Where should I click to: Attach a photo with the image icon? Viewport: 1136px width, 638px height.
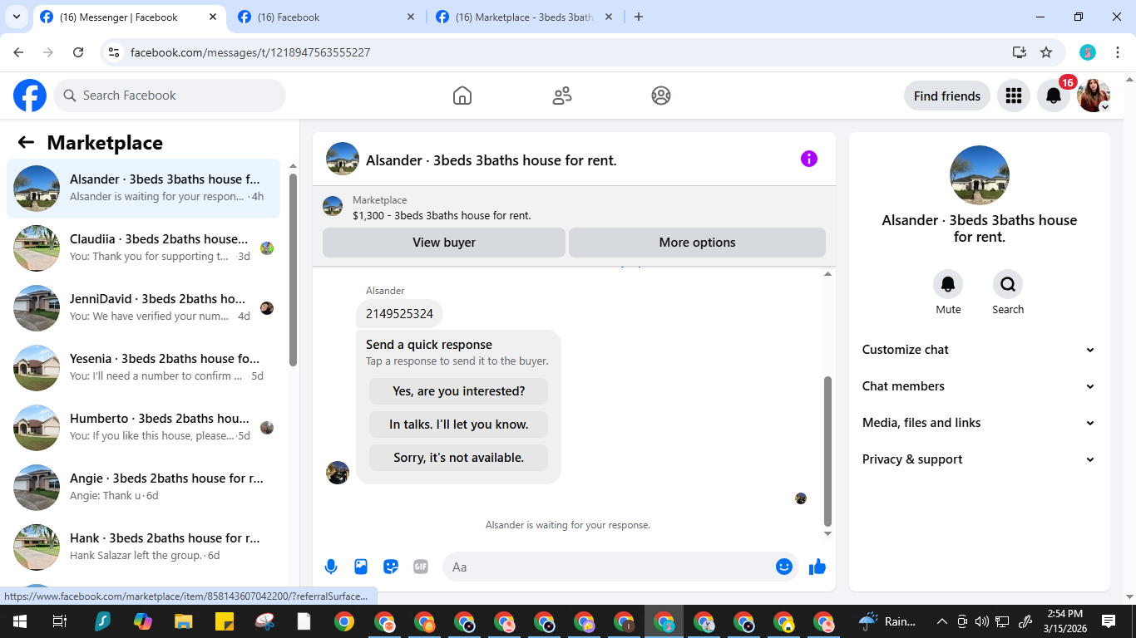tap(361, 567)
